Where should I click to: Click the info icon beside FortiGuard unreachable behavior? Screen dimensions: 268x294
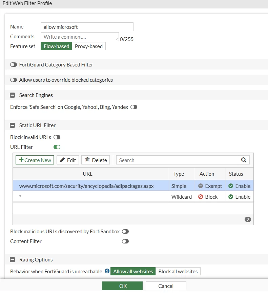[107, 271]
